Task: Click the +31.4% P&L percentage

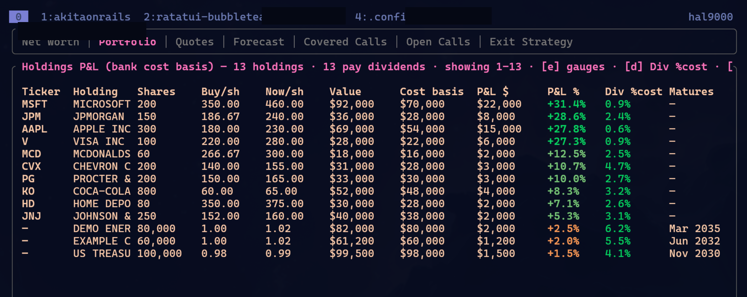Action: click(566, 104)
